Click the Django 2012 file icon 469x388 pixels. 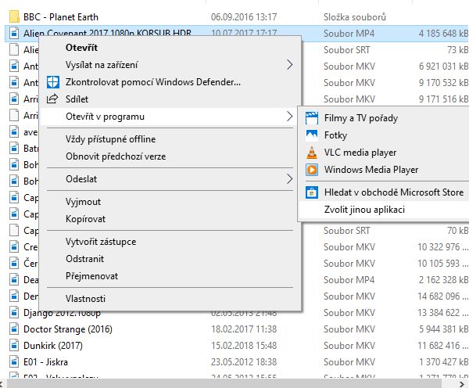(x=14, y=313)
